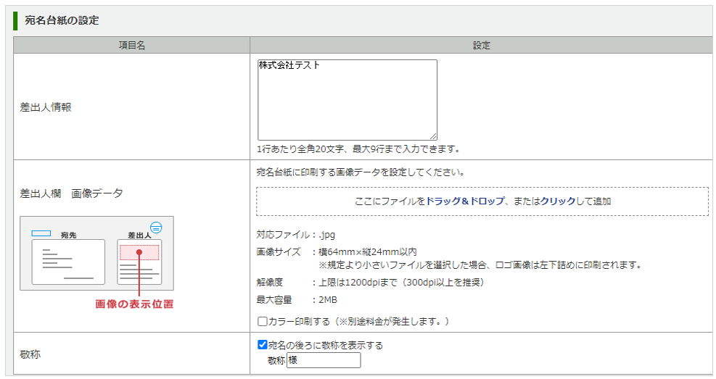Click the pink image position box
The height and width of the screenshot is (379, 716).
tap(139, 252)
